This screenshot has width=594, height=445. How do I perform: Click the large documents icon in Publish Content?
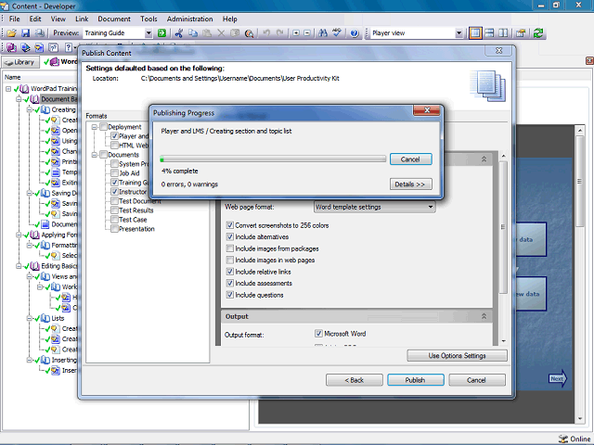pyautogui.click(x=488, y=86)
